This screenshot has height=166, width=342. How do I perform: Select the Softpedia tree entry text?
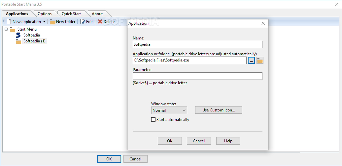[32, 35]
